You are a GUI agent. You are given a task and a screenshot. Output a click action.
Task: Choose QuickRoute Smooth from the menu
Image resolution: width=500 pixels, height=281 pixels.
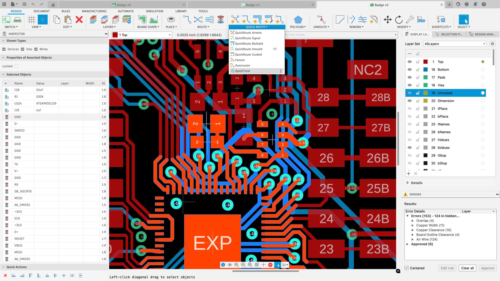pyautogui.click(x=248, y=49)
